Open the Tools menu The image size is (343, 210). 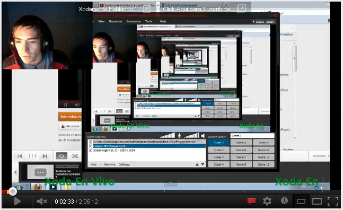pyautogui.click(x=149, y=21)
